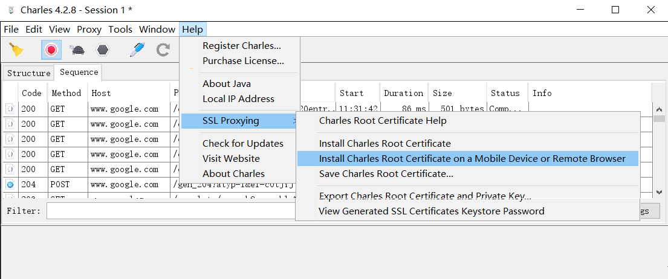
Task: Click the document icon of the first row
Action: click(10, 109)
